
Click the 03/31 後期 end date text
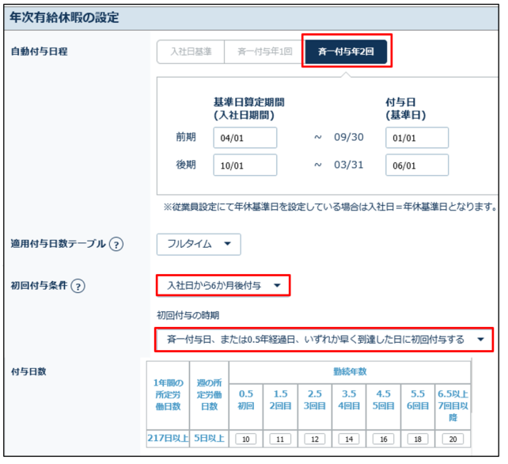coord(349,165)
